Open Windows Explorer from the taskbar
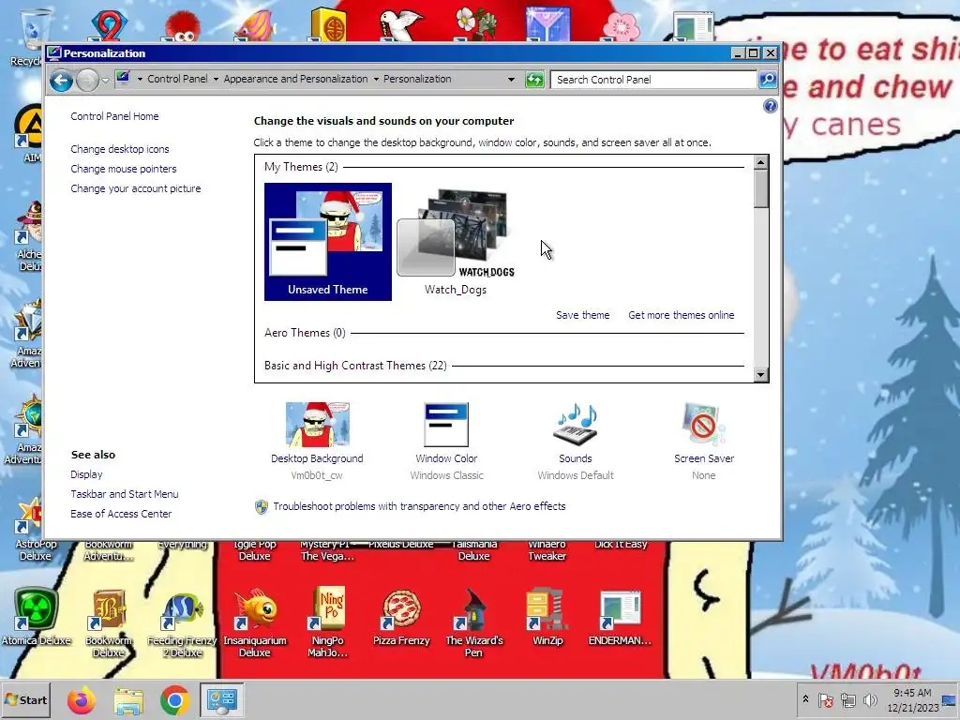The image size is (960, 720). (127, 700)
